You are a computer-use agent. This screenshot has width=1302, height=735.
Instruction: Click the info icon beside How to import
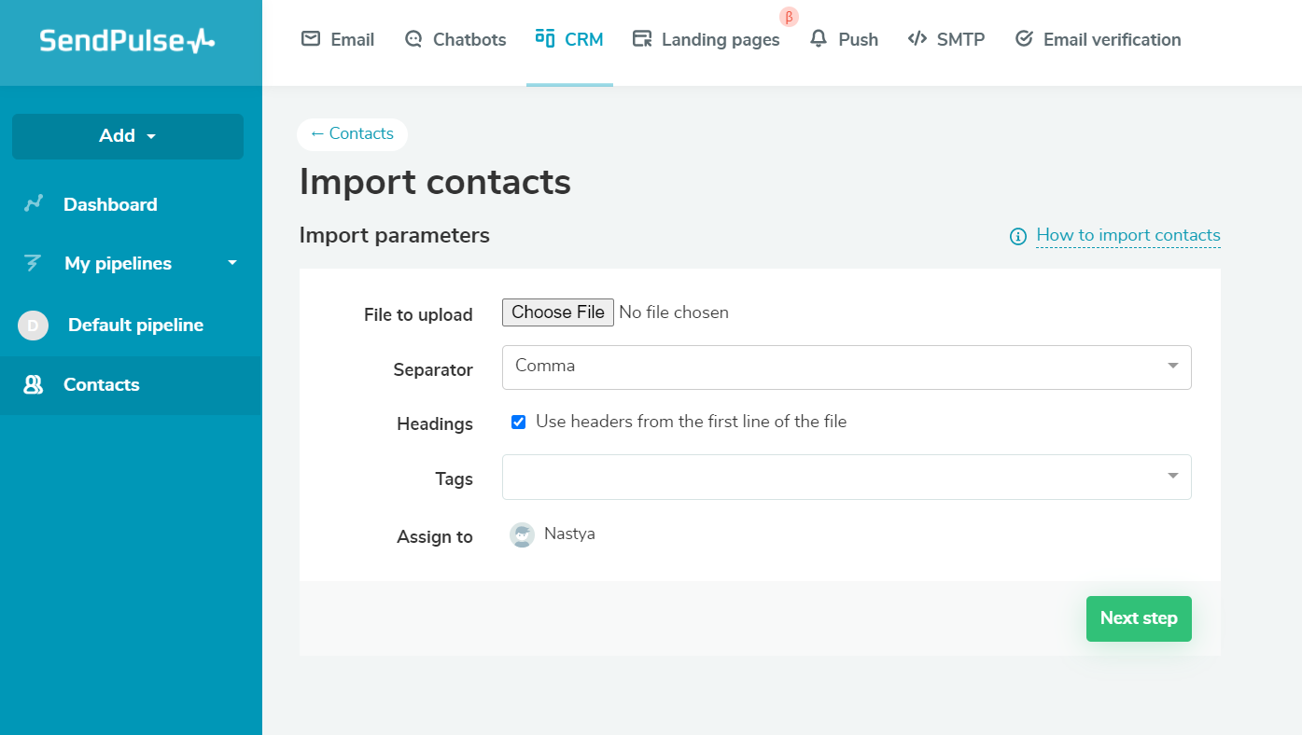click(1018, 237)
